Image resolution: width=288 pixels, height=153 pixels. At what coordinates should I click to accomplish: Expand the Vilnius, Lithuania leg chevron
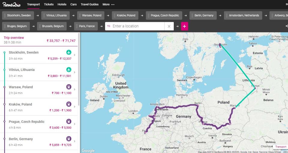[75, 72]
